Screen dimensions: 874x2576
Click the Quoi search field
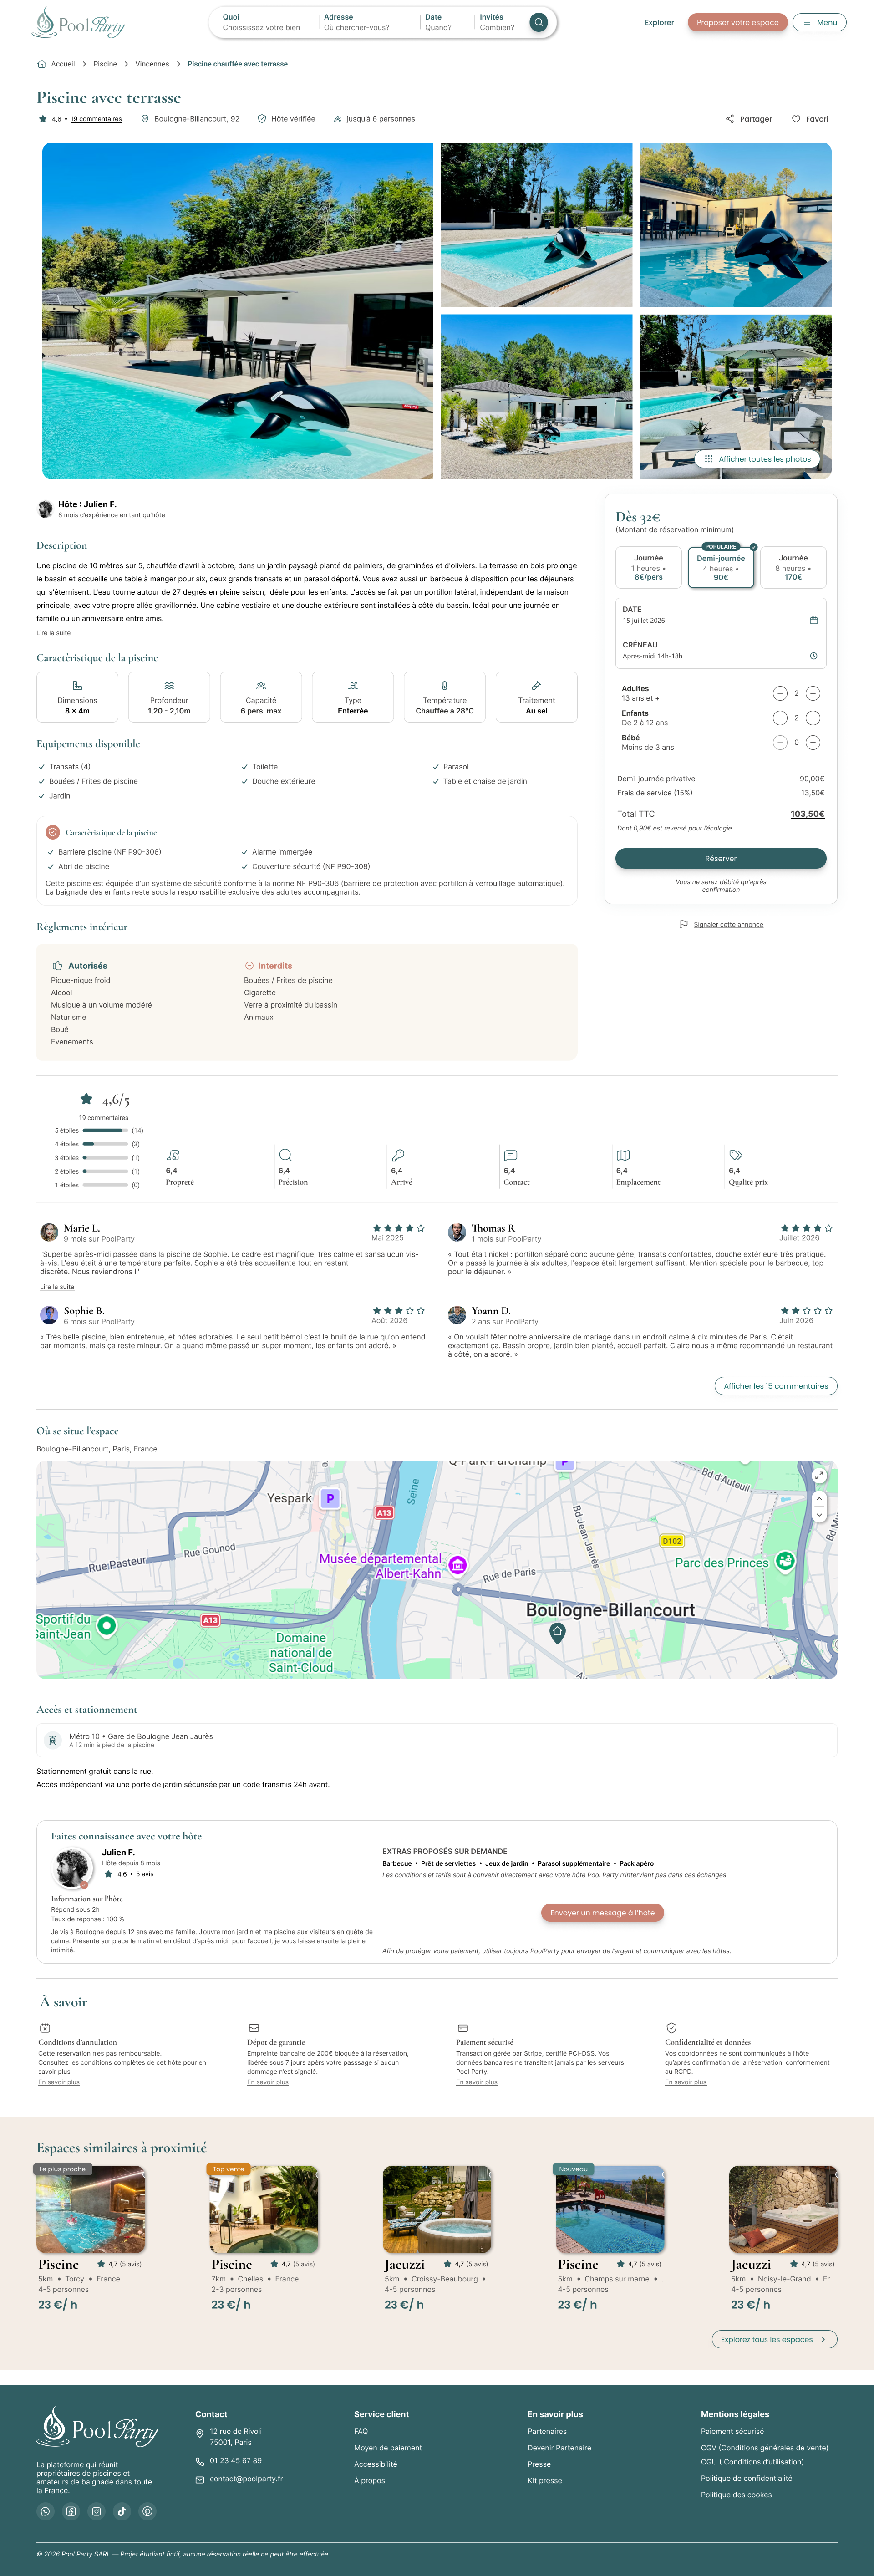tap(262, 22)
